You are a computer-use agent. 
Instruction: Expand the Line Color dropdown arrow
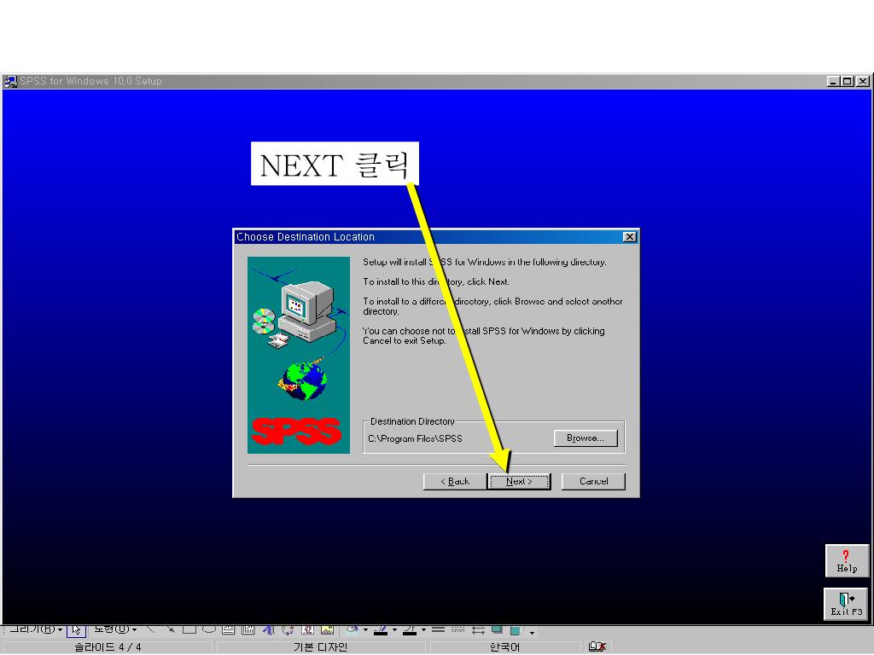[x=394, y=630]
